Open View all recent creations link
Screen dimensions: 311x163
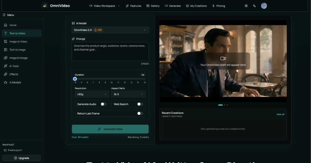coord(280,114)
